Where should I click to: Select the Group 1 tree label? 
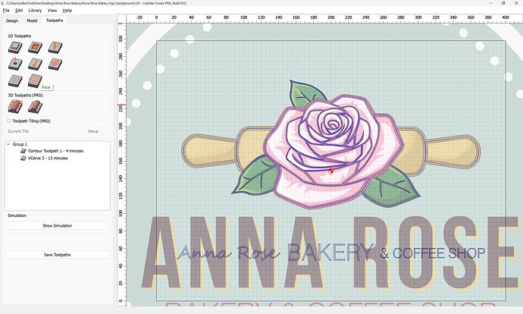pyautogui.click(x=20, y=144)
